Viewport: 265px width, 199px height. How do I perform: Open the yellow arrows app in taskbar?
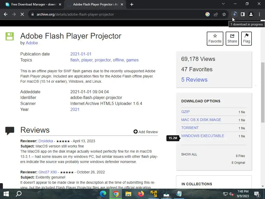pyautogui.click(x=154, y=194)
